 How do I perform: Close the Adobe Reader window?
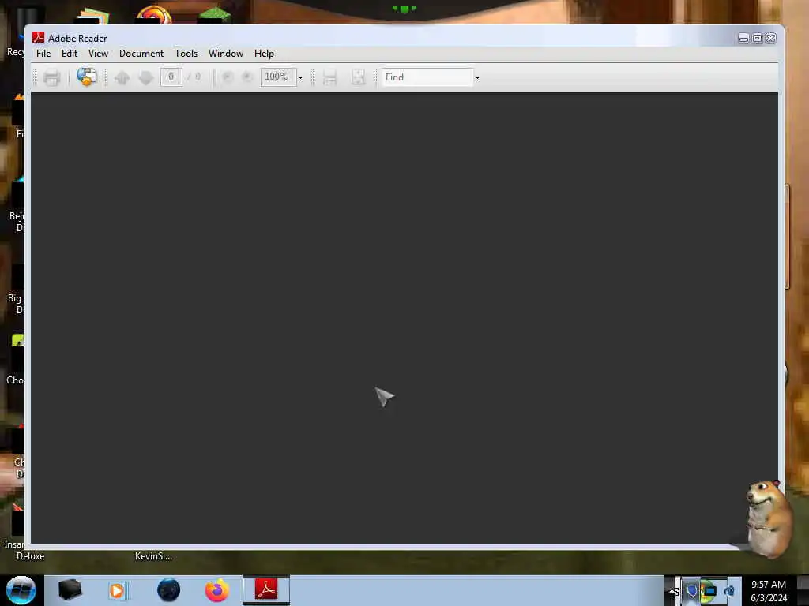click(x=771, y=38)
